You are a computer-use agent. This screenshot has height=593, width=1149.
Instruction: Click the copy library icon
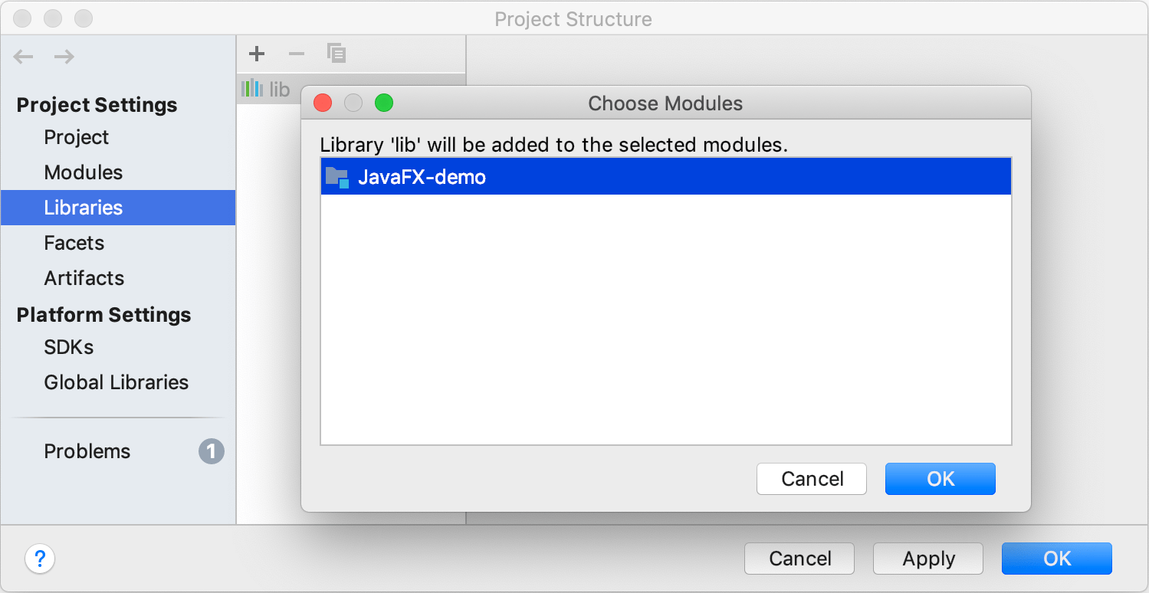click(x=336, y=54)
